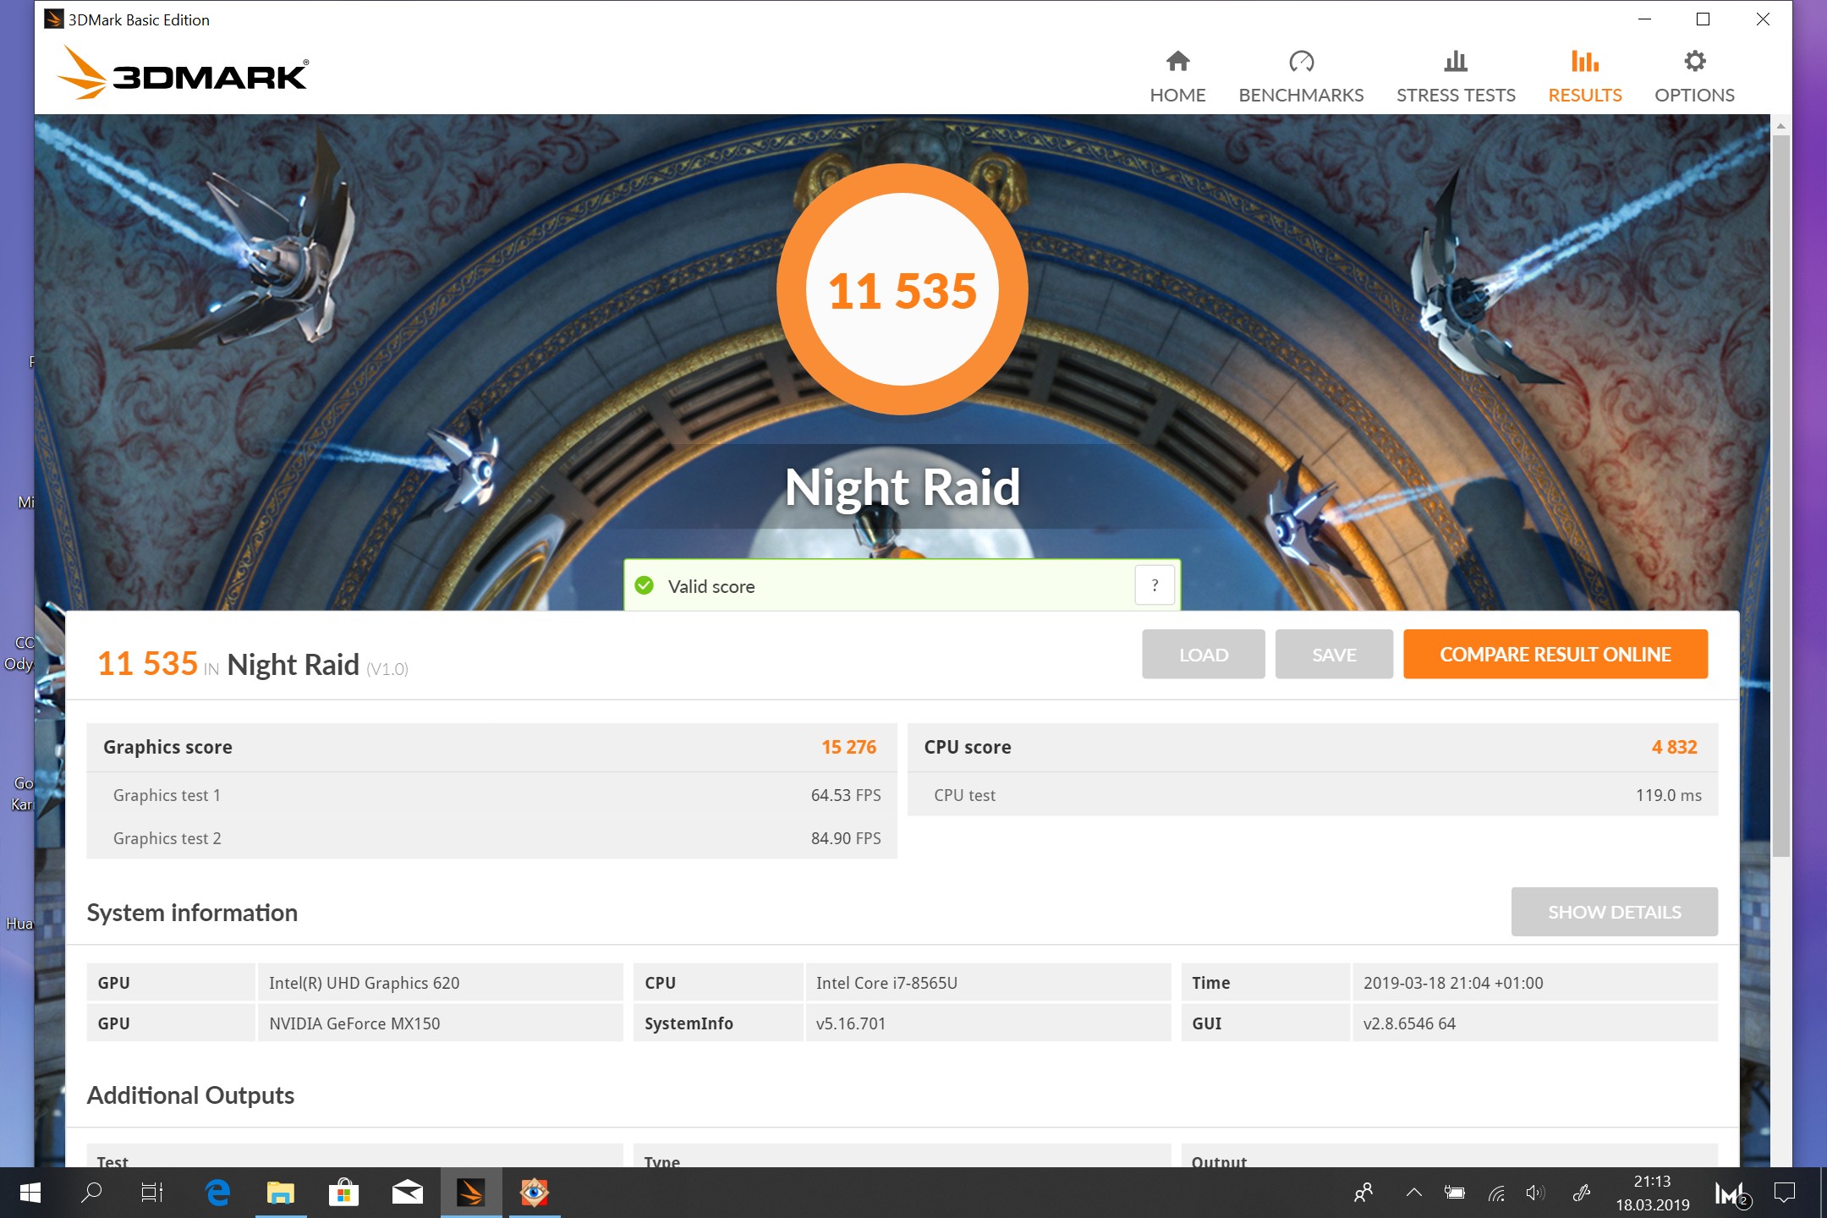Click the CPU test row

(x=1313, y=795)
